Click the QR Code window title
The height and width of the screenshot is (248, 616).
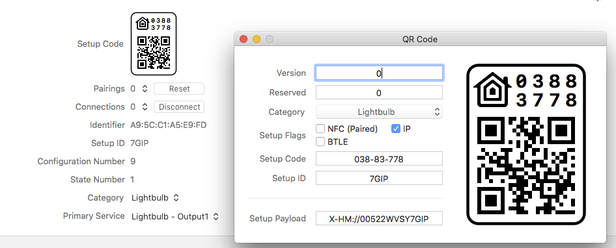[x=419, y=39]
